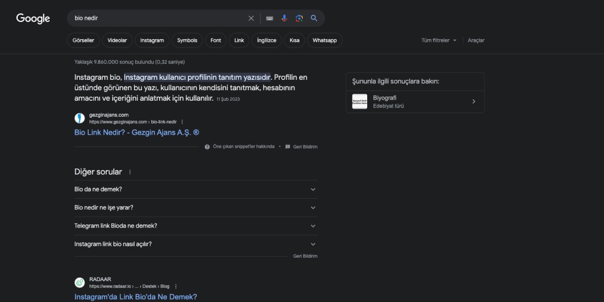The image size is (604, 302).
Task: Focus the search field containing "bio nedir"
Action: tap(159, 18)
